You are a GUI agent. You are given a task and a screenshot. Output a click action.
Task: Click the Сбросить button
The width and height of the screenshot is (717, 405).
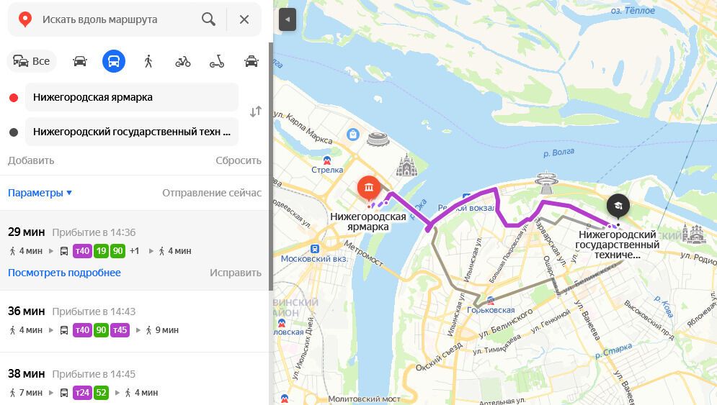239,160
